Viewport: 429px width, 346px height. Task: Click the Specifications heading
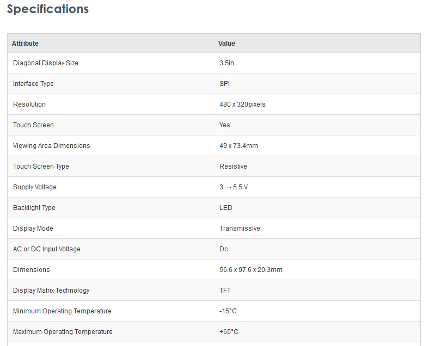(x=48, y=9)
